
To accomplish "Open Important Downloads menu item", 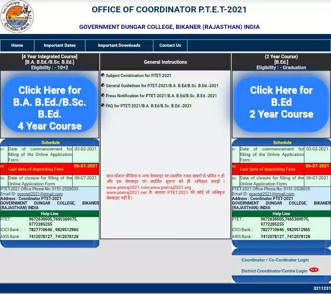I will (119, 45).
